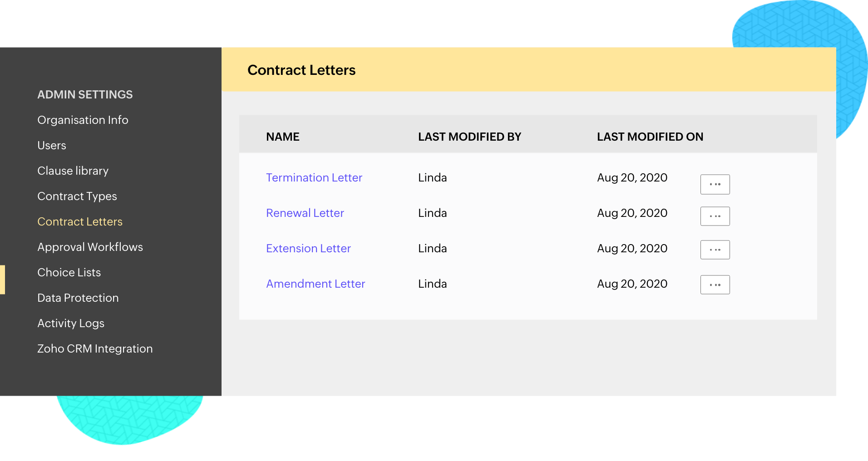Open the Renewal Letter link
Image resolution: width=868 pixels, height=461 pixels.
point(305,213)
